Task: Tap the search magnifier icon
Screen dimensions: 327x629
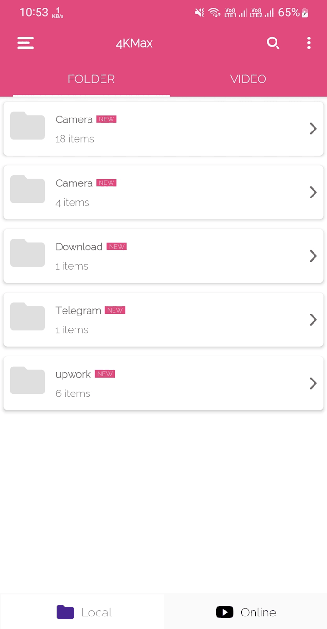Action: (x=273, y=43)
